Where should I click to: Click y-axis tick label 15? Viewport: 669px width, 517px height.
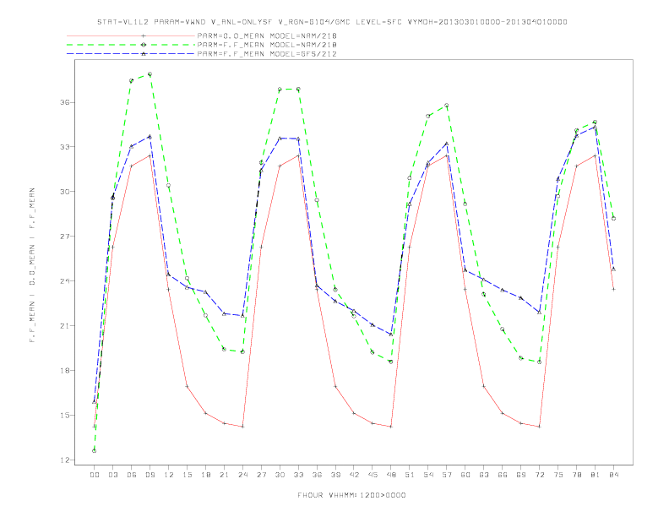click(65, 416)
